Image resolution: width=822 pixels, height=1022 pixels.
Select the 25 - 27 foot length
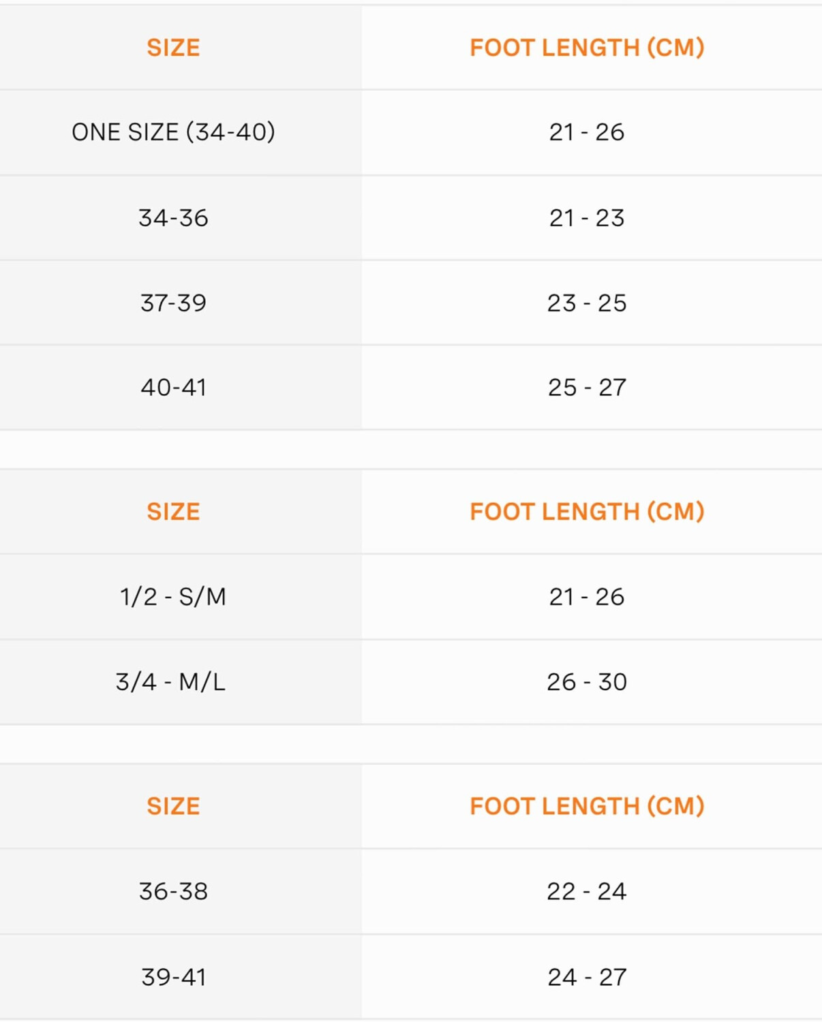(x=586, y=387)
